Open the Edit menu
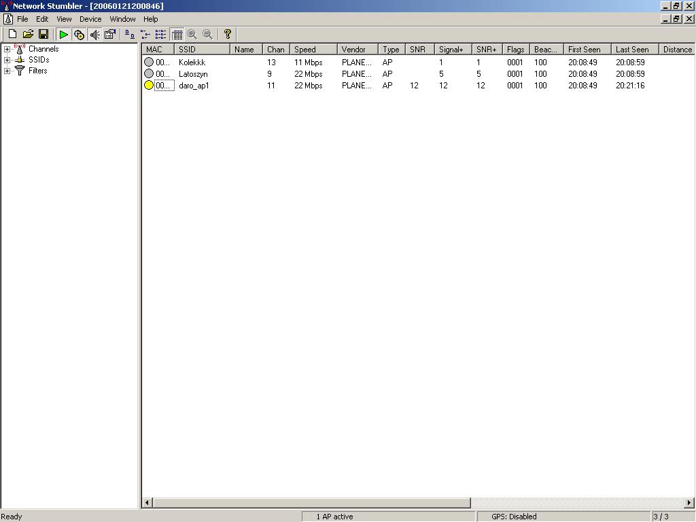 coord(42,19)
